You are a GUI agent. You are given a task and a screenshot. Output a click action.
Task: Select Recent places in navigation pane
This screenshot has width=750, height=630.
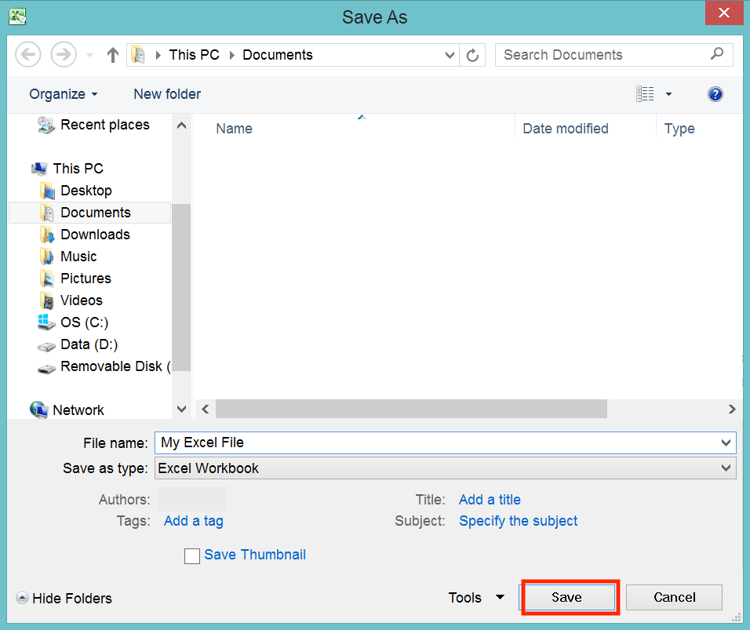point(94,125)
